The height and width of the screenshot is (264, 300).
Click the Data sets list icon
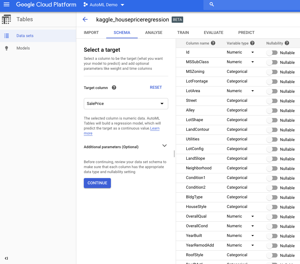pos(7,36)
